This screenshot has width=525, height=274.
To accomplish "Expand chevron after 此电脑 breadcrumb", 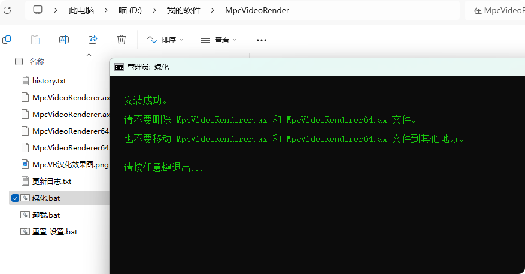I will [106, 10].
